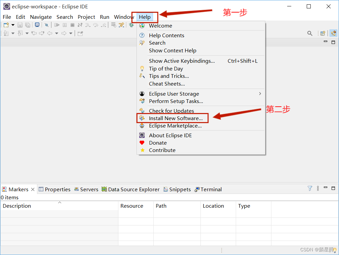339x255 pixels.
Task: Open the File menu
Action: (x=7, y=17)
